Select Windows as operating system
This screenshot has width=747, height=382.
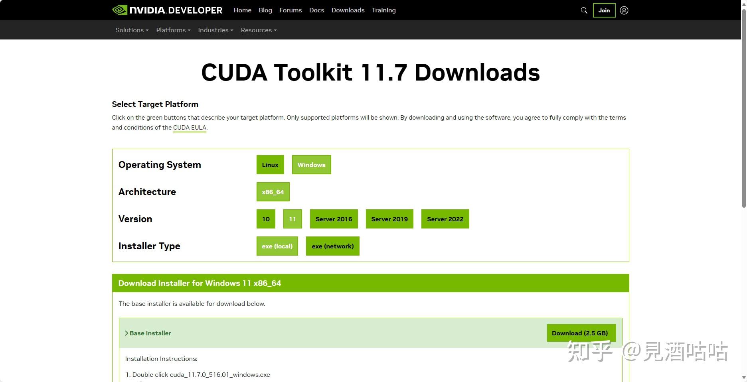click(311, 165)
